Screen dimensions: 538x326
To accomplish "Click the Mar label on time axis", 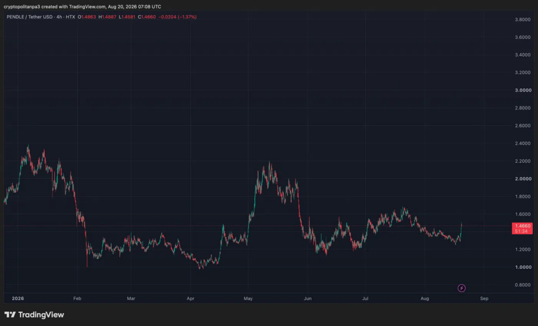I will (131, 299).
